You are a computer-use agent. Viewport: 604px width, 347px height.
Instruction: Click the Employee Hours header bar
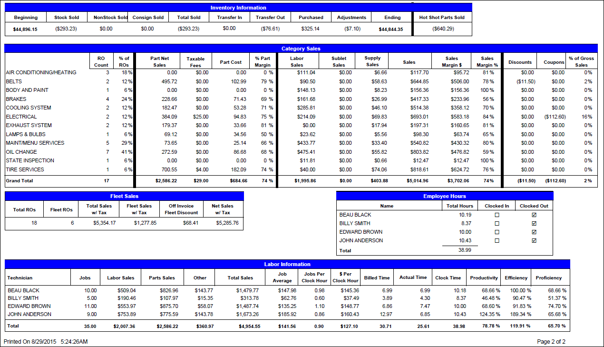click(445, 196)
